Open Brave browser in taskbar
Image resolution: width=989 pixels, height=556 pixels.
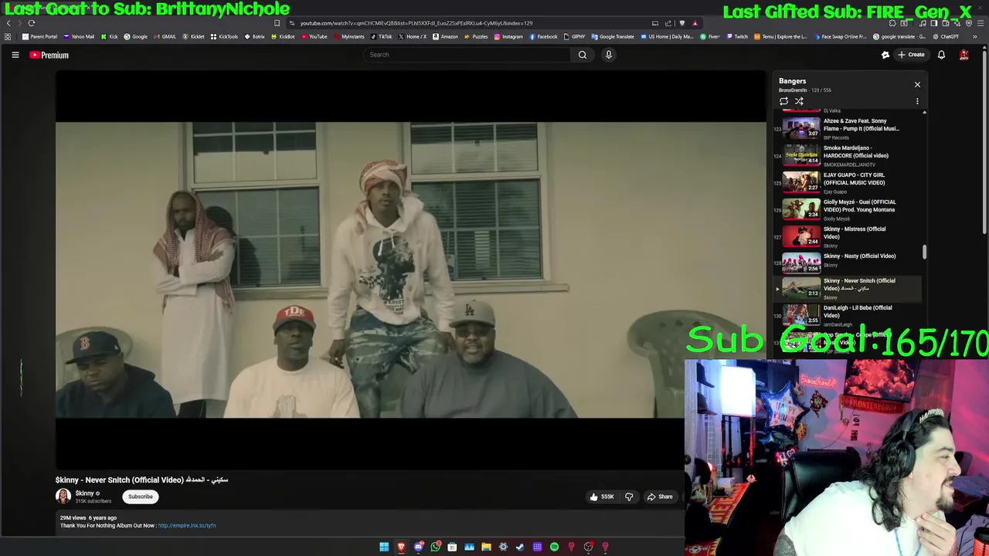(401, 547)
